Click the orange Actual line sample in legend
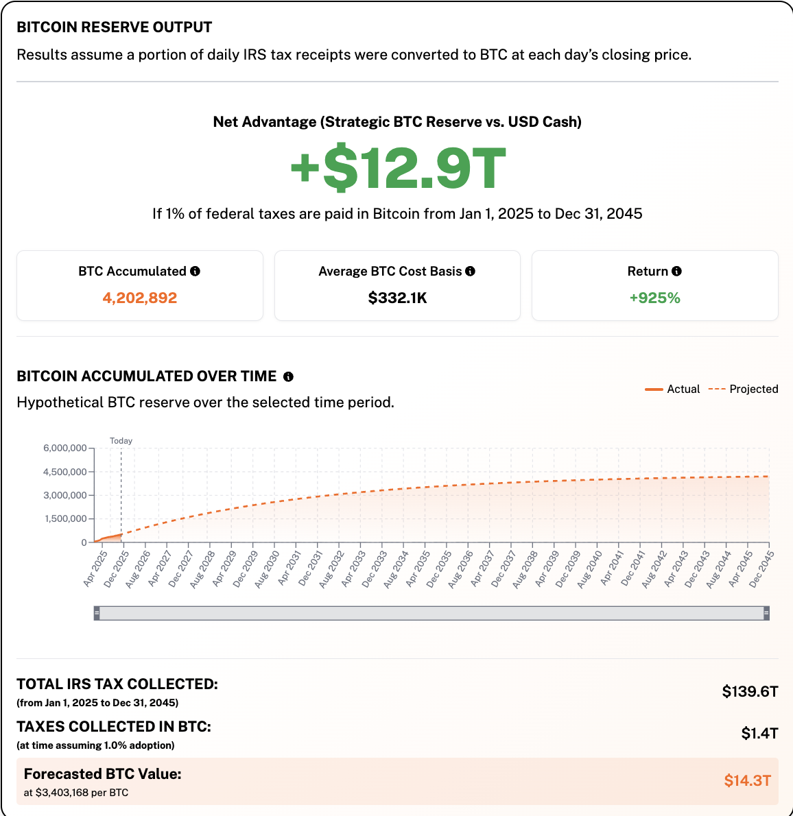793x816 pixels. click(x=652, y=389)
